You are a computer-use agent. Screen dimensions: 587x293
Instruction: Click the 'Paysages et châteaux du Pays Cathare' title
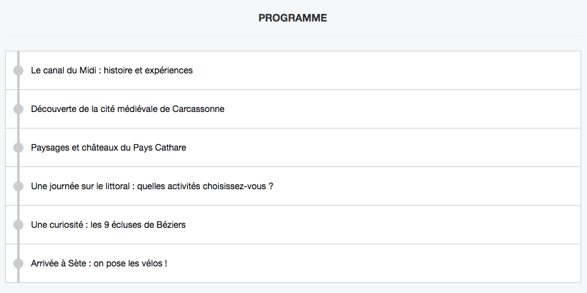(x=108, y=147)
